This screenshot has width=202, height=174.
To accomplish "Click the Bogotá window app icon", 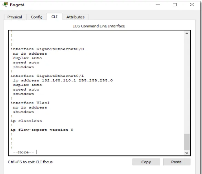I will pos(5,5).
